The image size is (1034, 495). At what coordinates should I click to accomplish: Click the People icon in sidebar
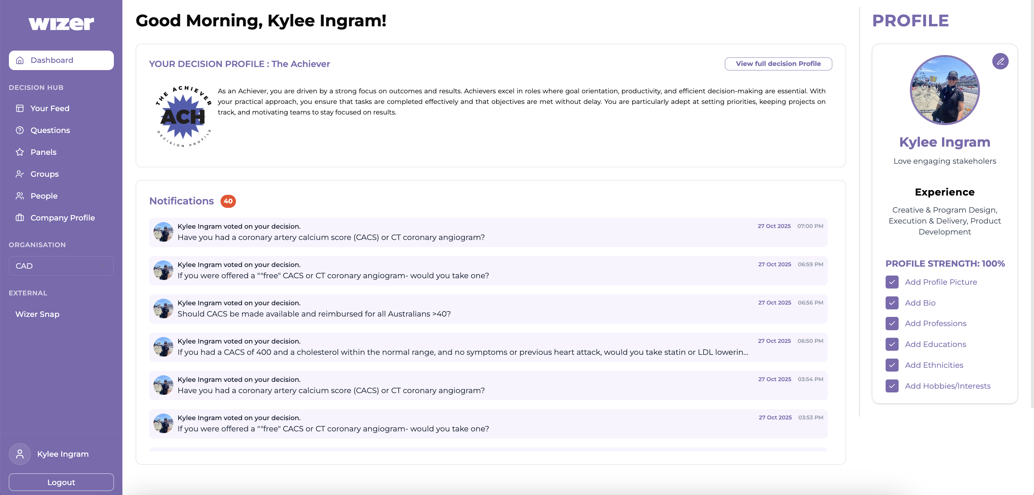pyautogui.click(x=20, y=196)
